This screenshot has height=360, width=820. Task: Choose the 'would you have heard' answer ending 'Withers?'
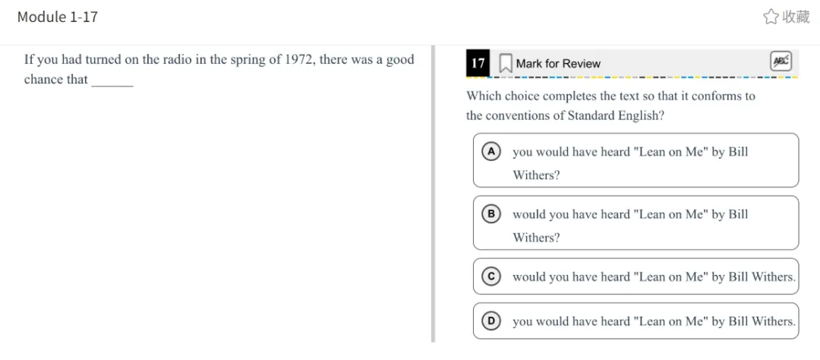(x=630, y=226)
